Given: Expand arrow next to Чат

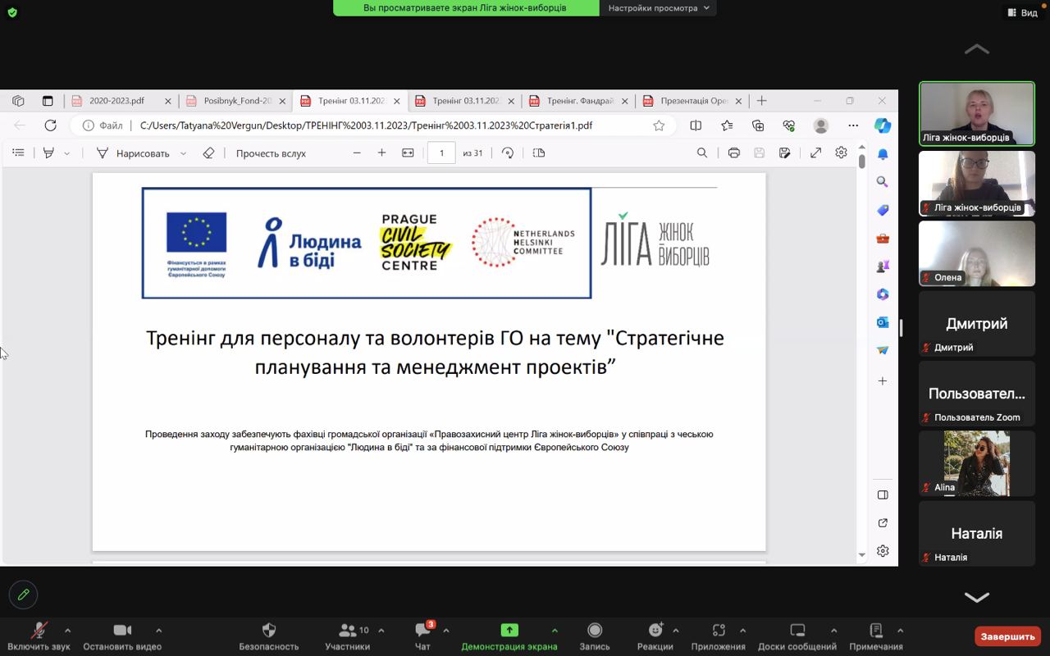Looking at the screenshot, I should (446, 631).
